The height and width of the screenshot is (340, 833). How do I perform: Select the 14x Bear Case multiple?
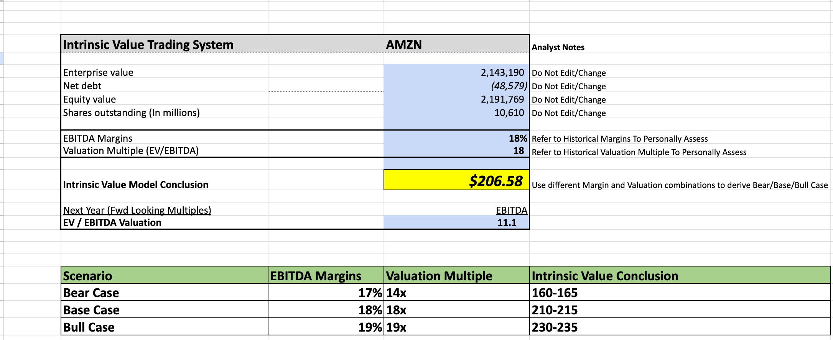click(457, 293)
